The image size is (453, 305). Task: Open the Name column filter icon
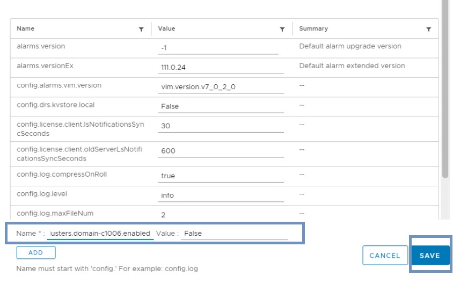(141, 30)
